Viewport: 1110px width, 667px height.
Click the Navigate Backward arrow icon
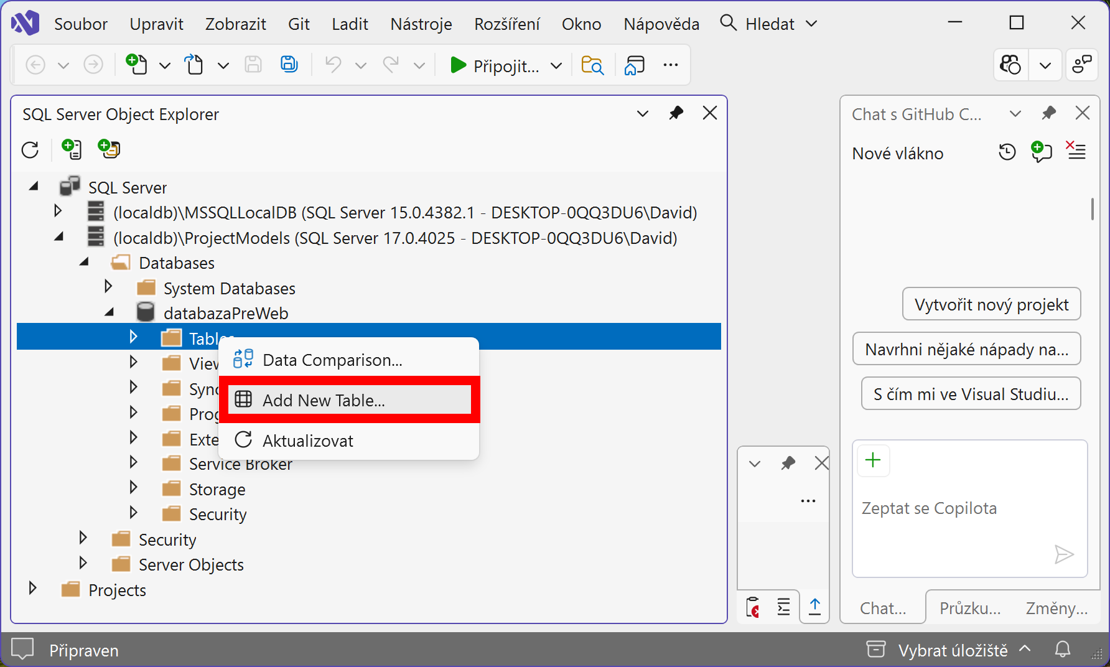[35, 65]
